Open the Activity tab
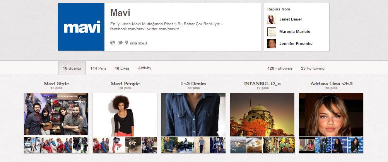The height and width of the screenshot is (162, 388). pos(145,68)
